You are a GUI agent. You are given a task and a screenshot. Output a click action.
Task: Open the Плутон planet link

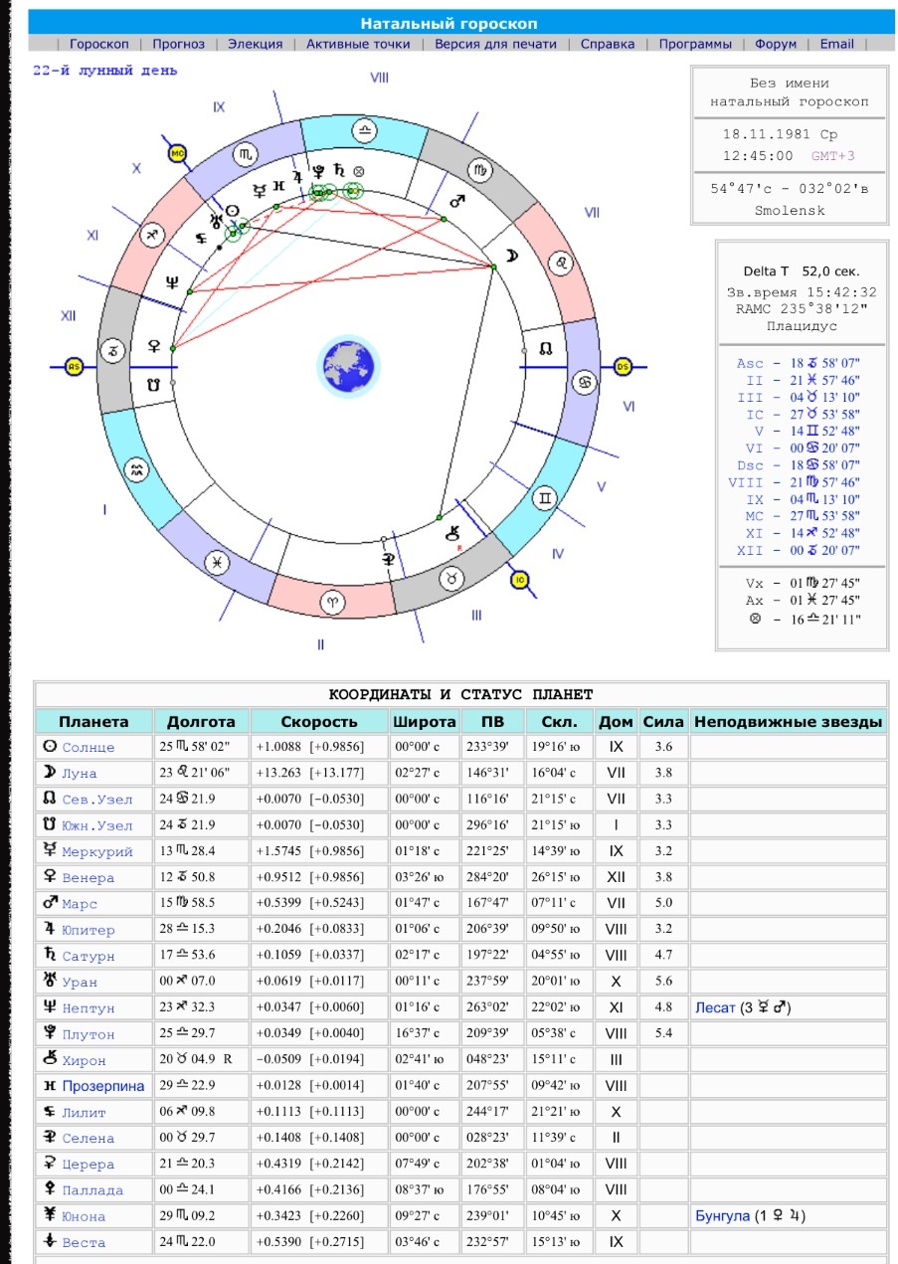pos(89,1034)
